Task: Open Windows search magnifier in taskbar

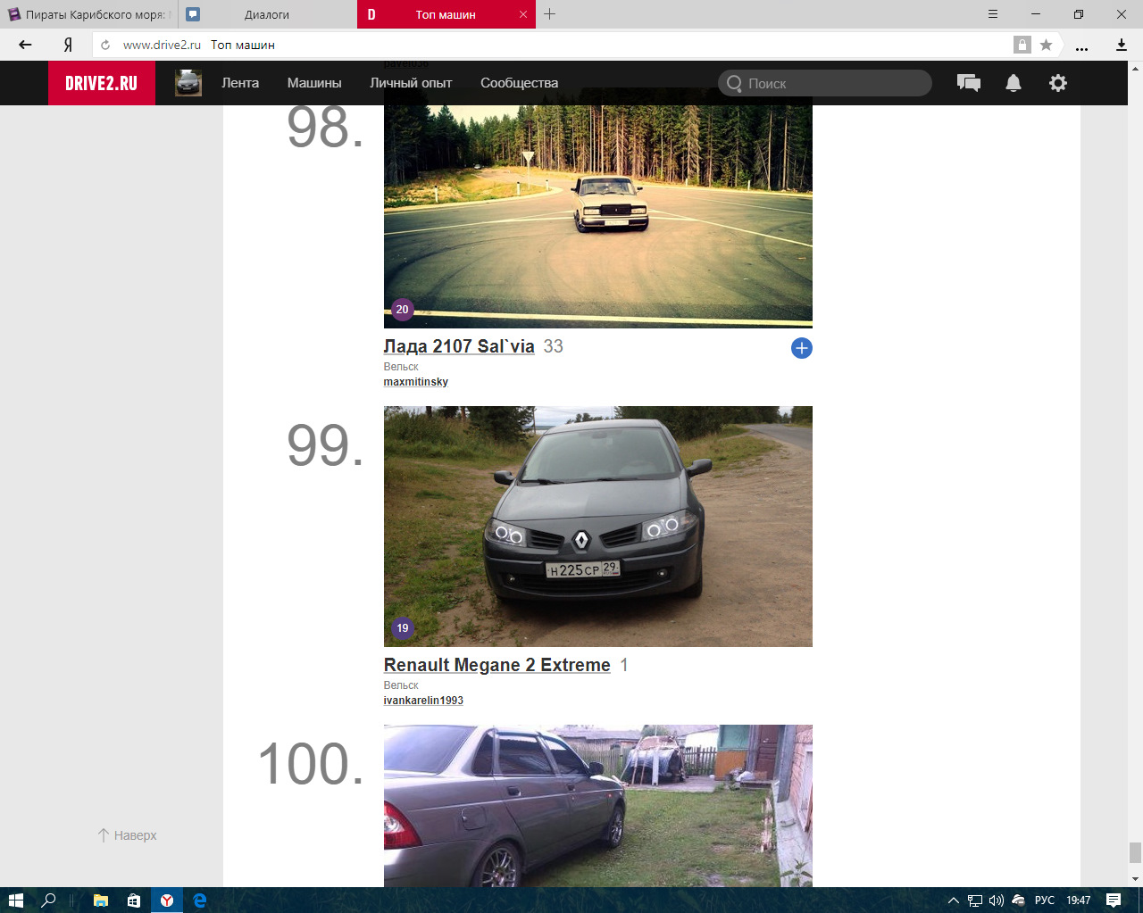Action: pos(49,900)
